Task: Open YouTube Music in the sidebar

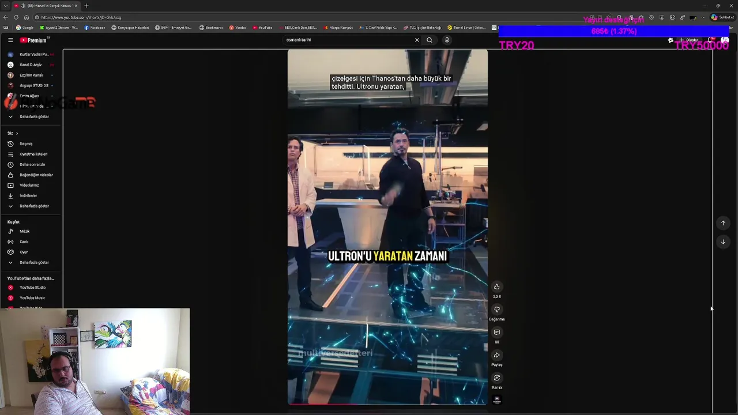Action: click(x=31, y=298)
